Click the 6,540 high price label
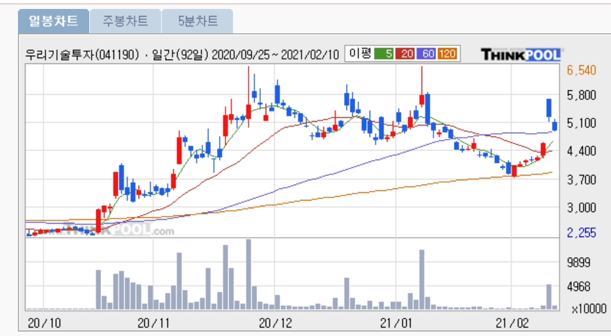 581,71
